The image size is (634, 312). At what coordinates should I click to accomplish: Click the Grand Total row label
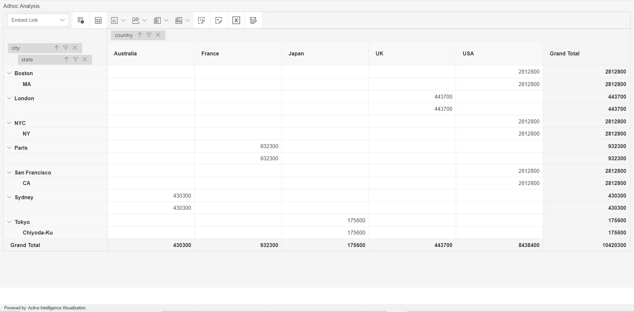click(25, 245)
